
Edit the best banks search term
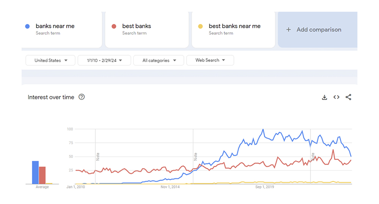[136, 26]
